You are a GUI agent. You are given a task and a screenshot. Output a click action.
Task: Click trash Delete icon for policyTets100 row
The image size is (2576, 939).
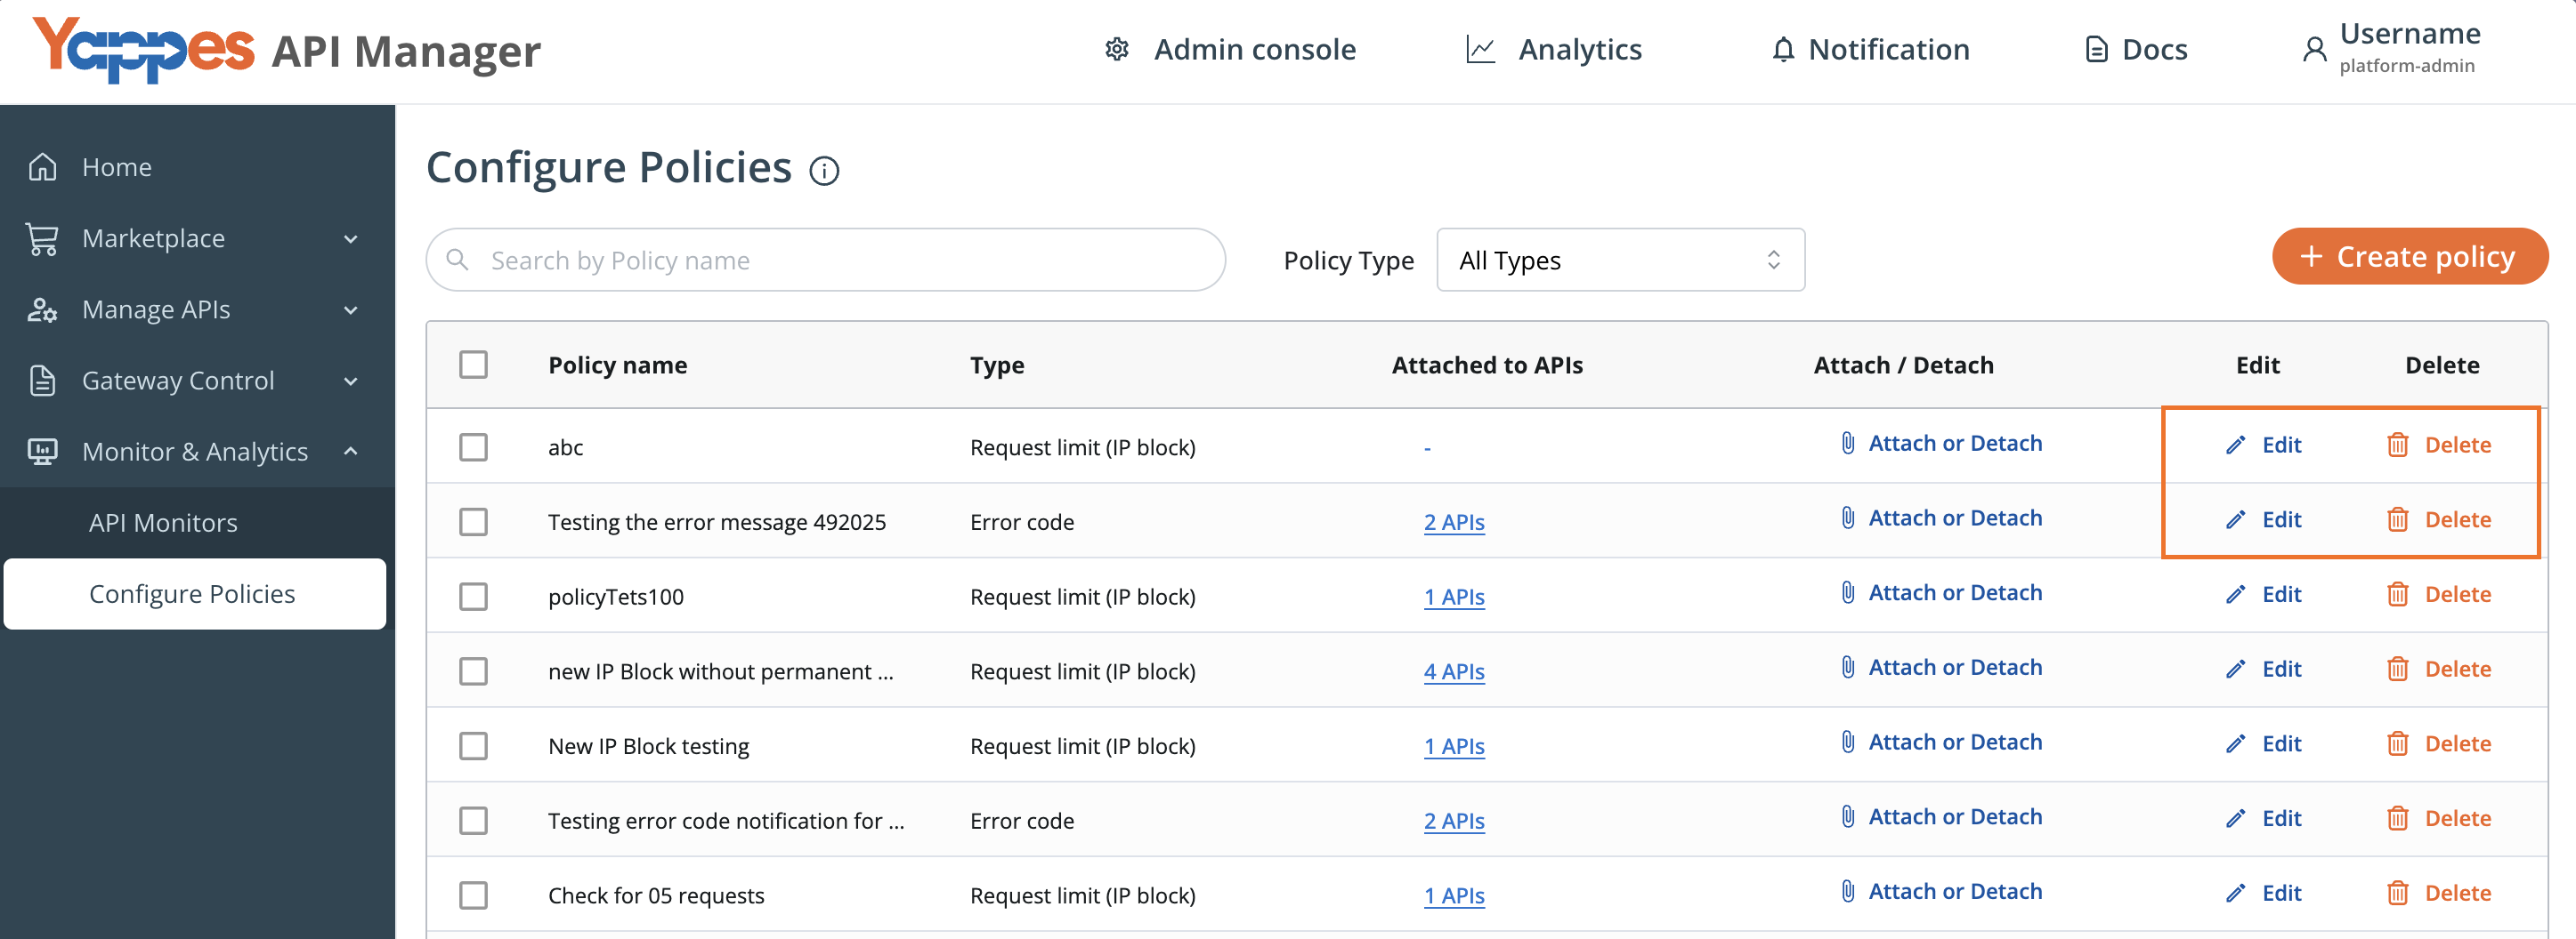pos(2398,594)
